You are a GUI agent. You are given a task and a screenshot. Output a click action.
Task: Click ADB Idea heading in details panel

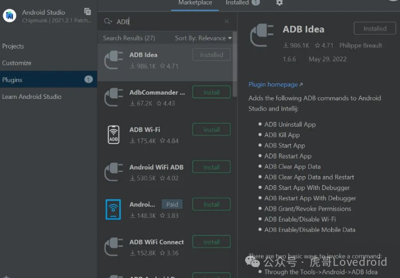click(x=303, y=29)
